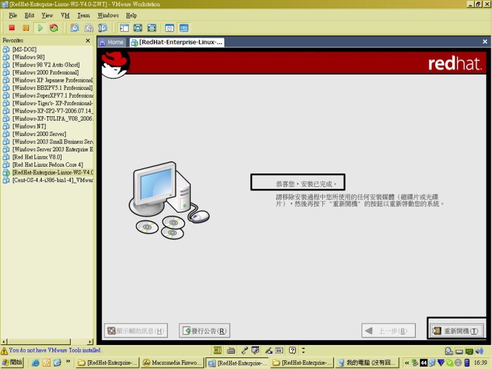This screenshot has width=492, height=369.
Task: Open 我的電腦 taskbar window
Action: tap(367, 362)
